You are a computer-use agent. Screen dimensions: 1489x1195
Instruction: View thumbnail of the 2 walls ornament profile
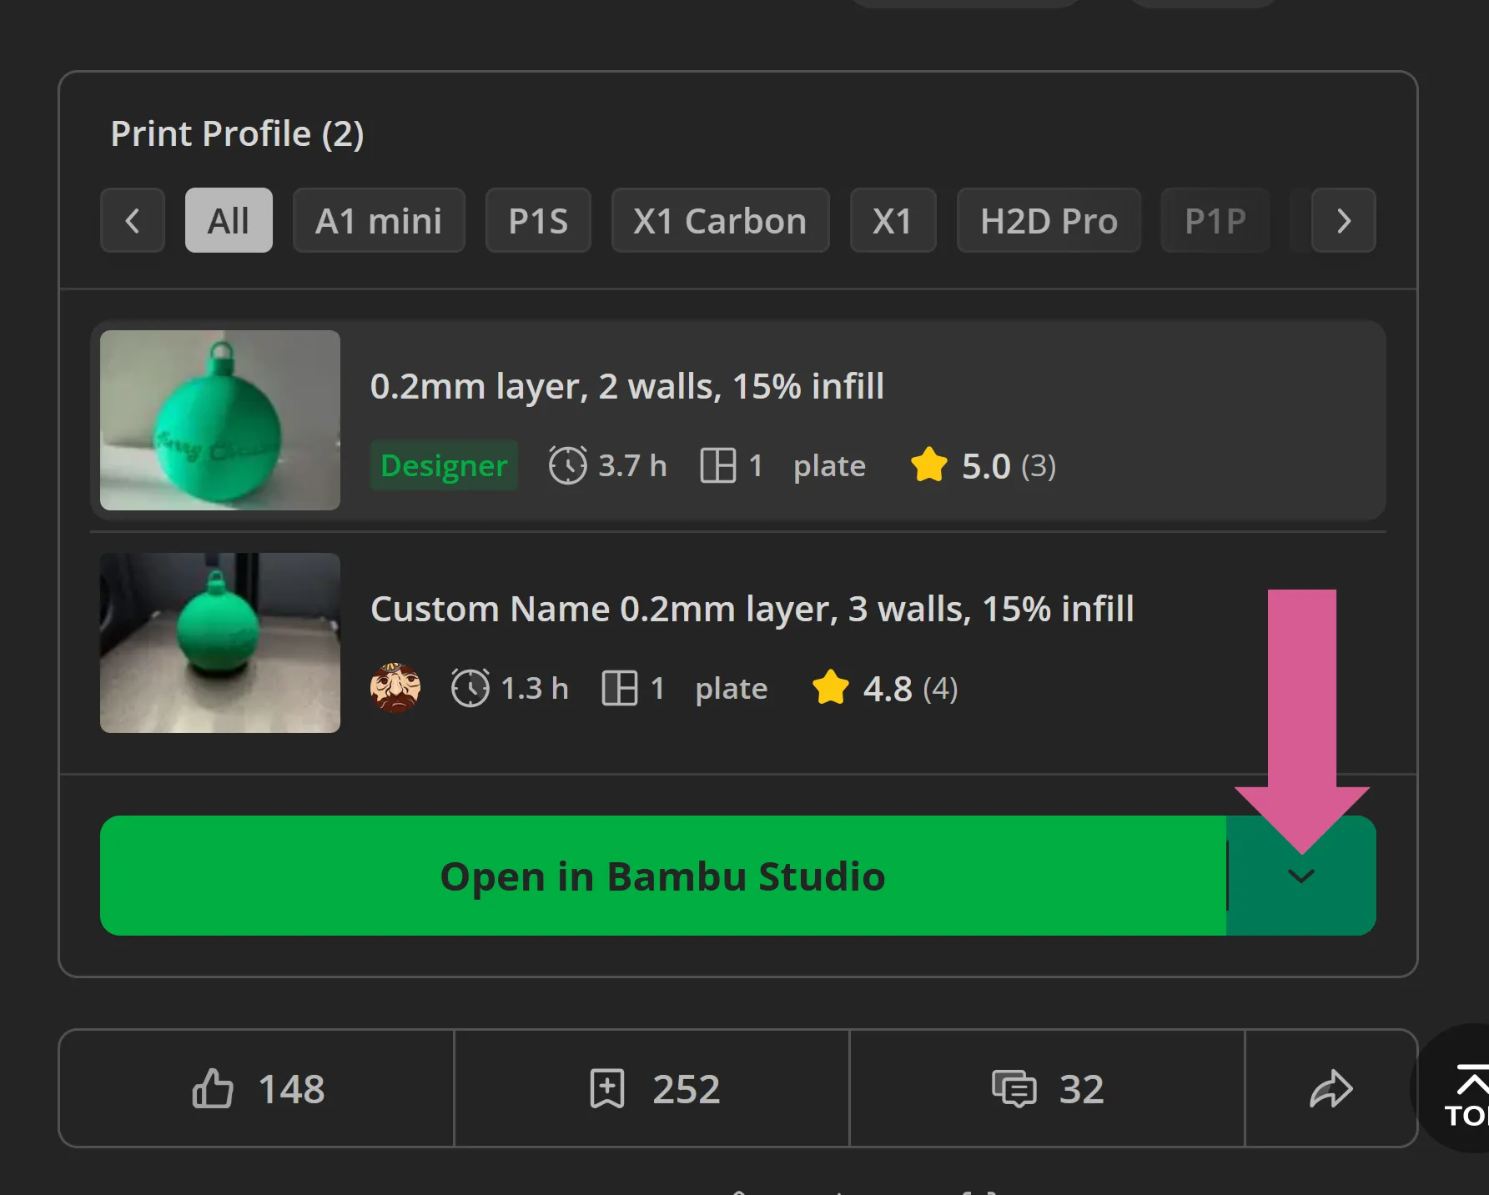(x=220, y=420)
